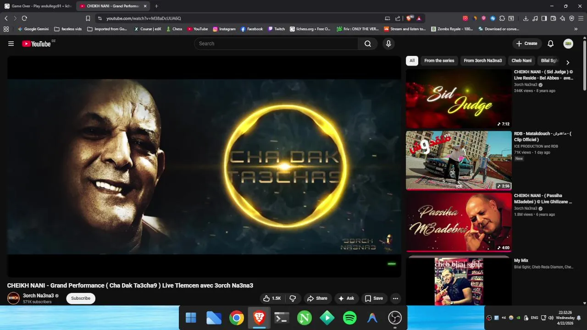Open Google Chrome from the taskbar

pyautogui.click(x=237, y=318)
